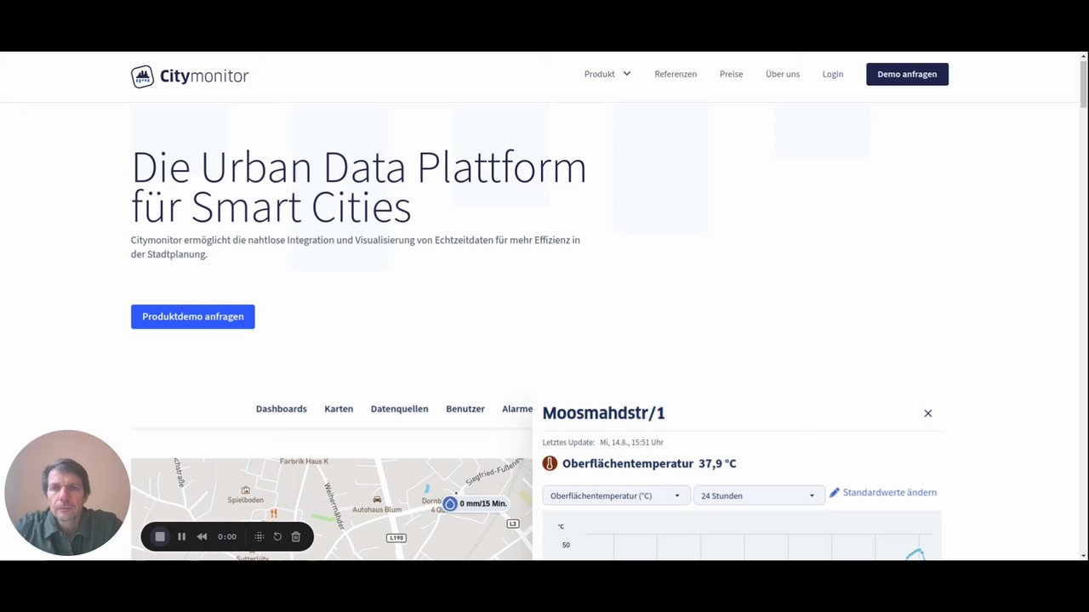Open the Über uns page
This screenshot has height=612, width=1089.
click(x=783, y=74)
